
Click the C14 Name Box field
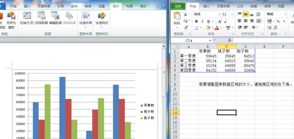pyautogui.click(x=189, y=40)
